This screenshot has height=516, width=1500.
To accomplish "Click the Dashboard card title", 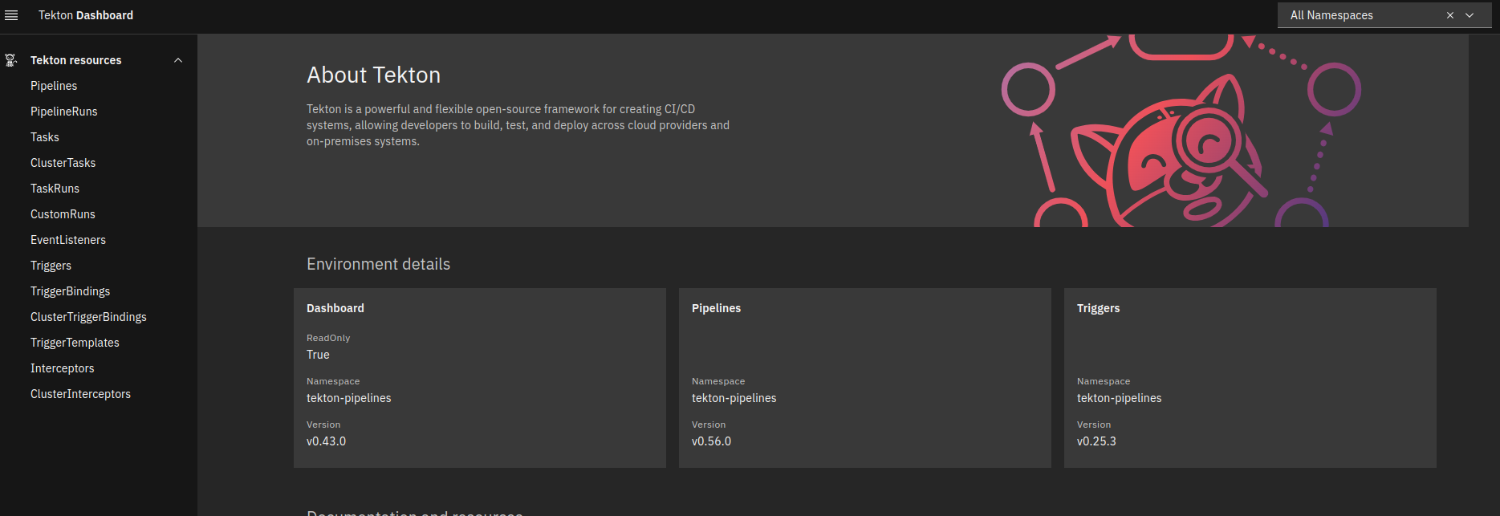I will [x=335, y=308].
